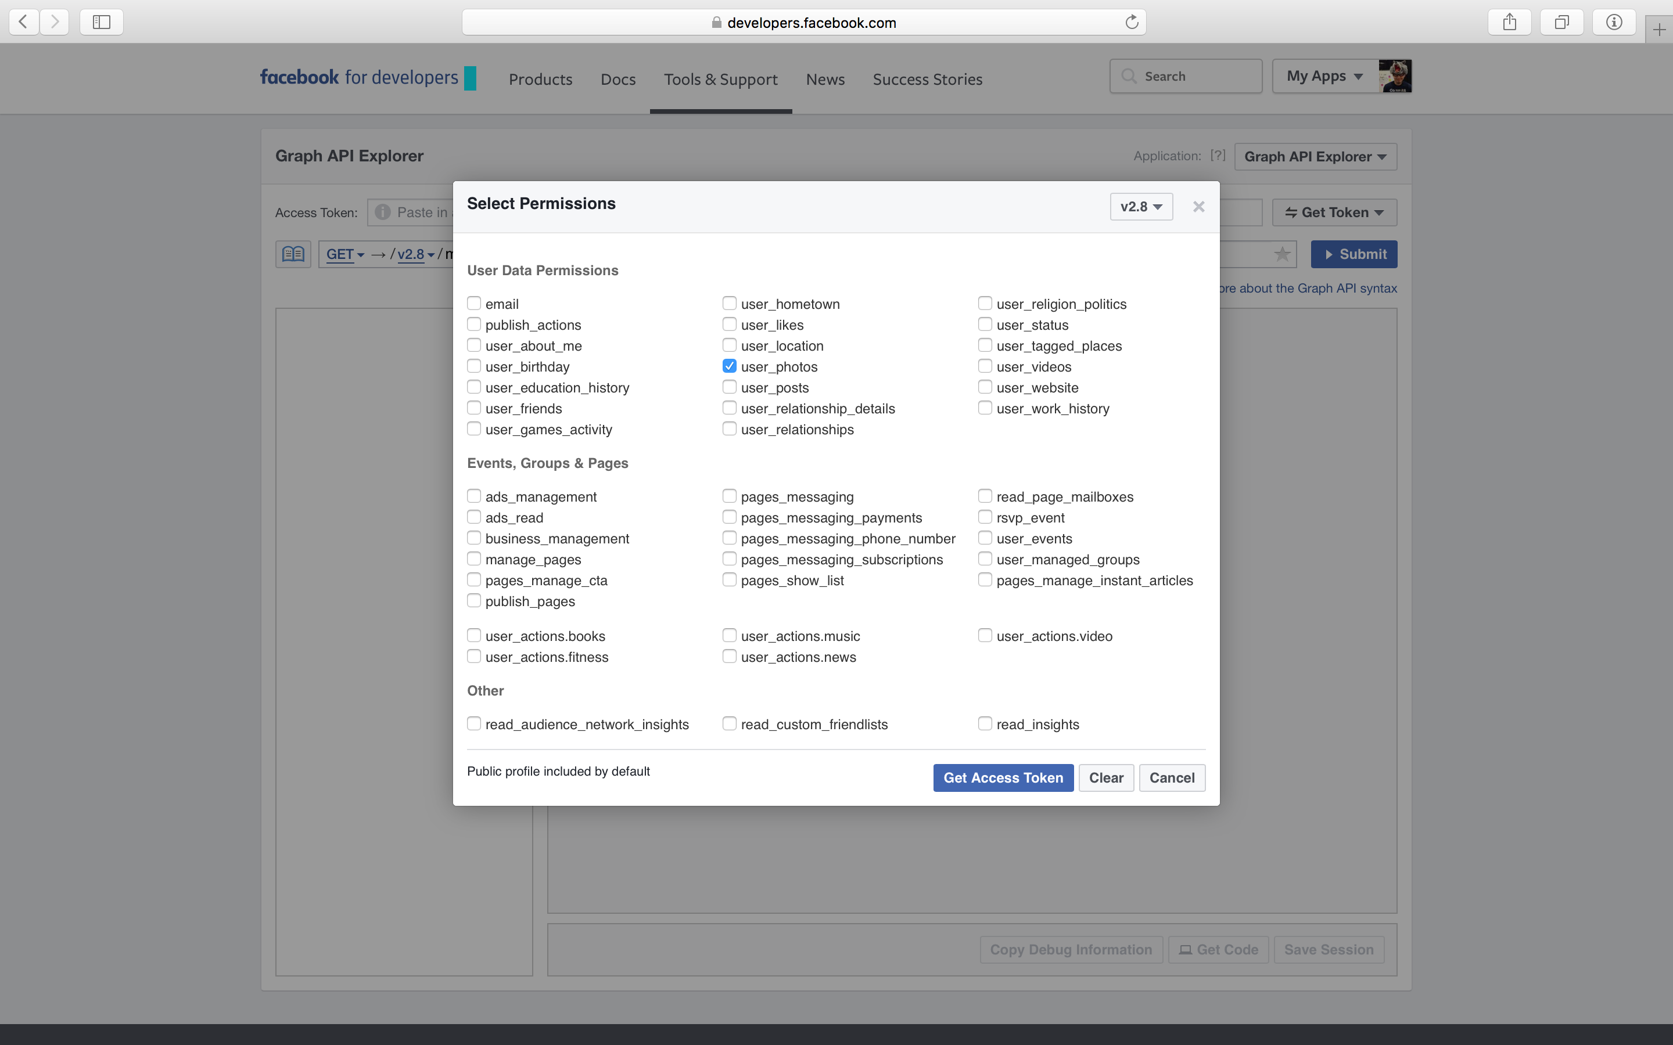Image resolution: width=1673 pixels, height=1045 pixels.
Task: Tick user_events checkbox
Action: pyautogui.click(x=985, y=537)
